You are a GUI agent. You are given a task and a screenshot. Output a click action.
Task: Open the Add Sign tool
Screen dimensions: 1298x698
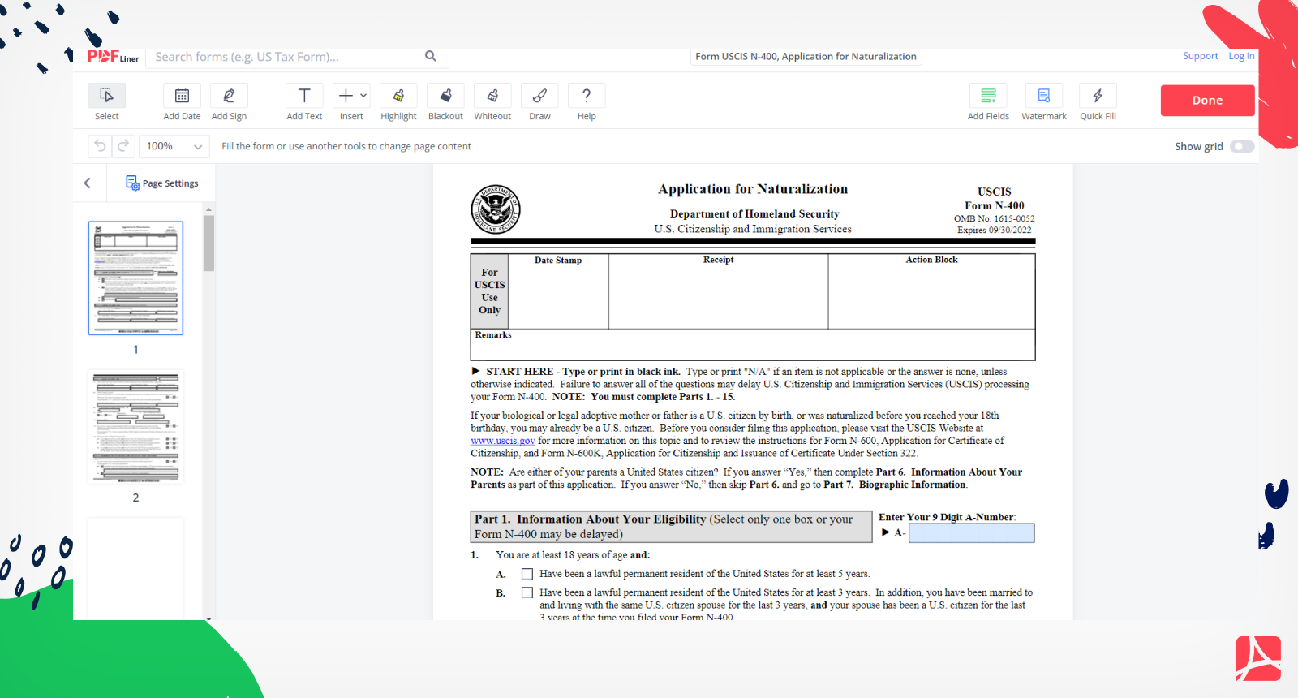point(229,96)
